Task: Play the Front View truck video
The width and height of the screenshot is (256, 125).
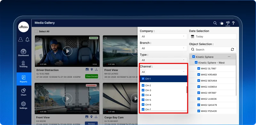Action: click(x=67, y=98)
